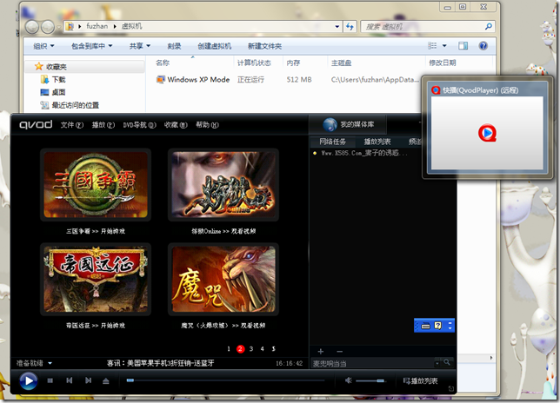Click the 创建虚拟机 toolbar button
Screen dimensions: 560x403
coord(214,46)
